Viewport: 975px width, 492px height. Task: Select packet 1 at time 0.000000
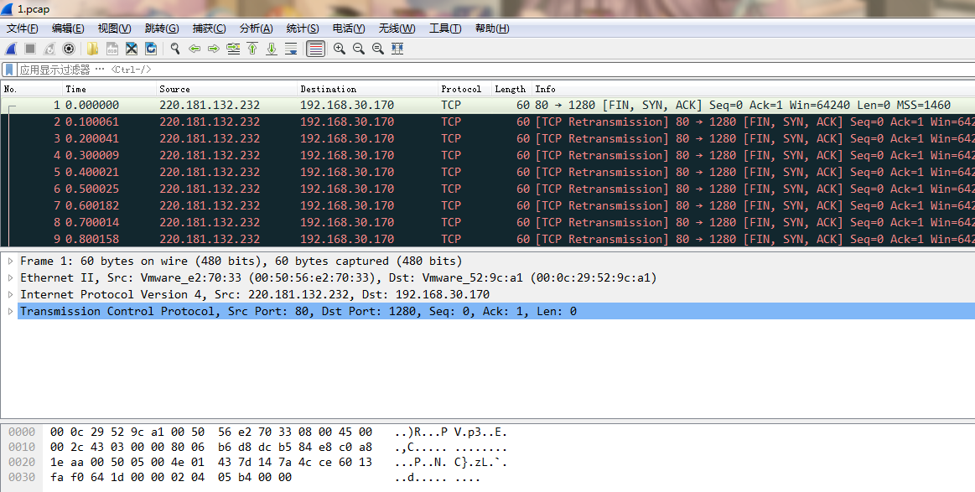(488, 105)
